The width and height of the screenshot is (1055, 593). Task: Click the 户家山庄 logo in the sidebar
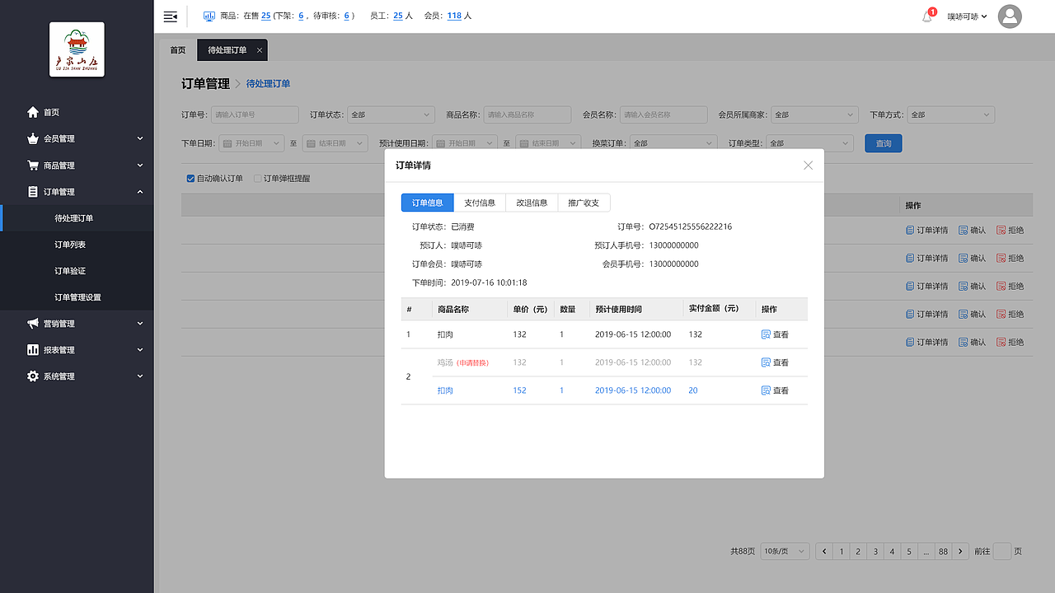pos(77,49)
